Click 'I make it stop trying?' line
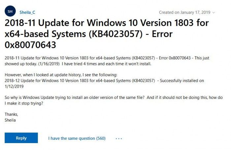The width and height of the screenshot is (231, 150). tap(24, 103)
